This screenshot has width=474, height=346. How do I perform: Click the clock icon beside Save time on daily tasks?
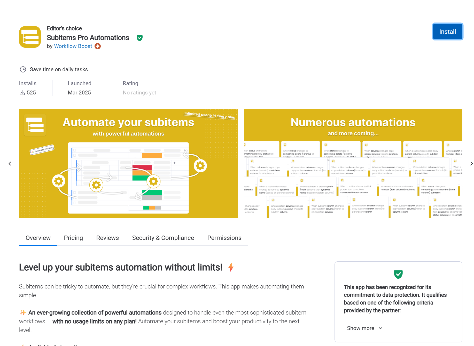23,69
